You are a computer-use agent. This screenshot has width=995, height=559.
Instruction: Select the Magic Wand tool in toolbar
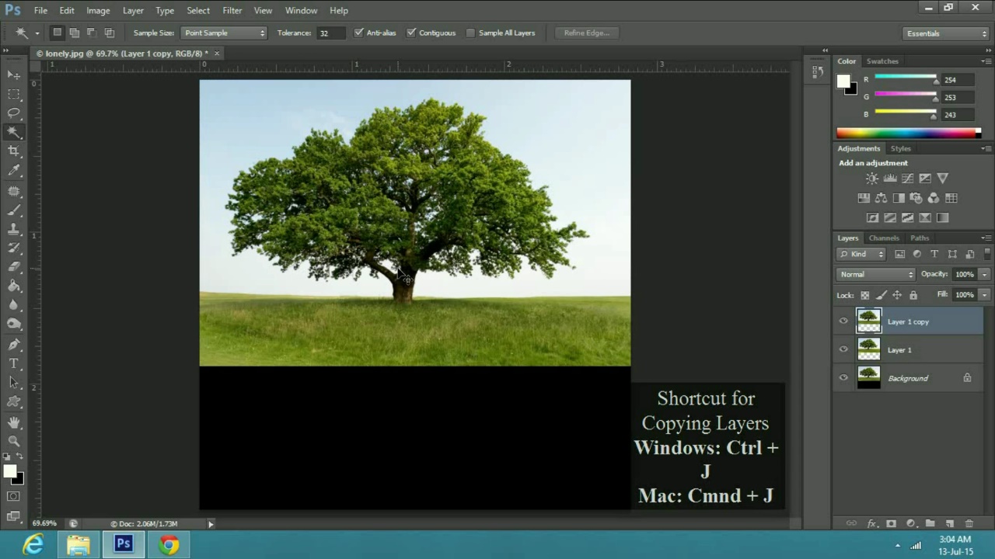pos(14,132)
